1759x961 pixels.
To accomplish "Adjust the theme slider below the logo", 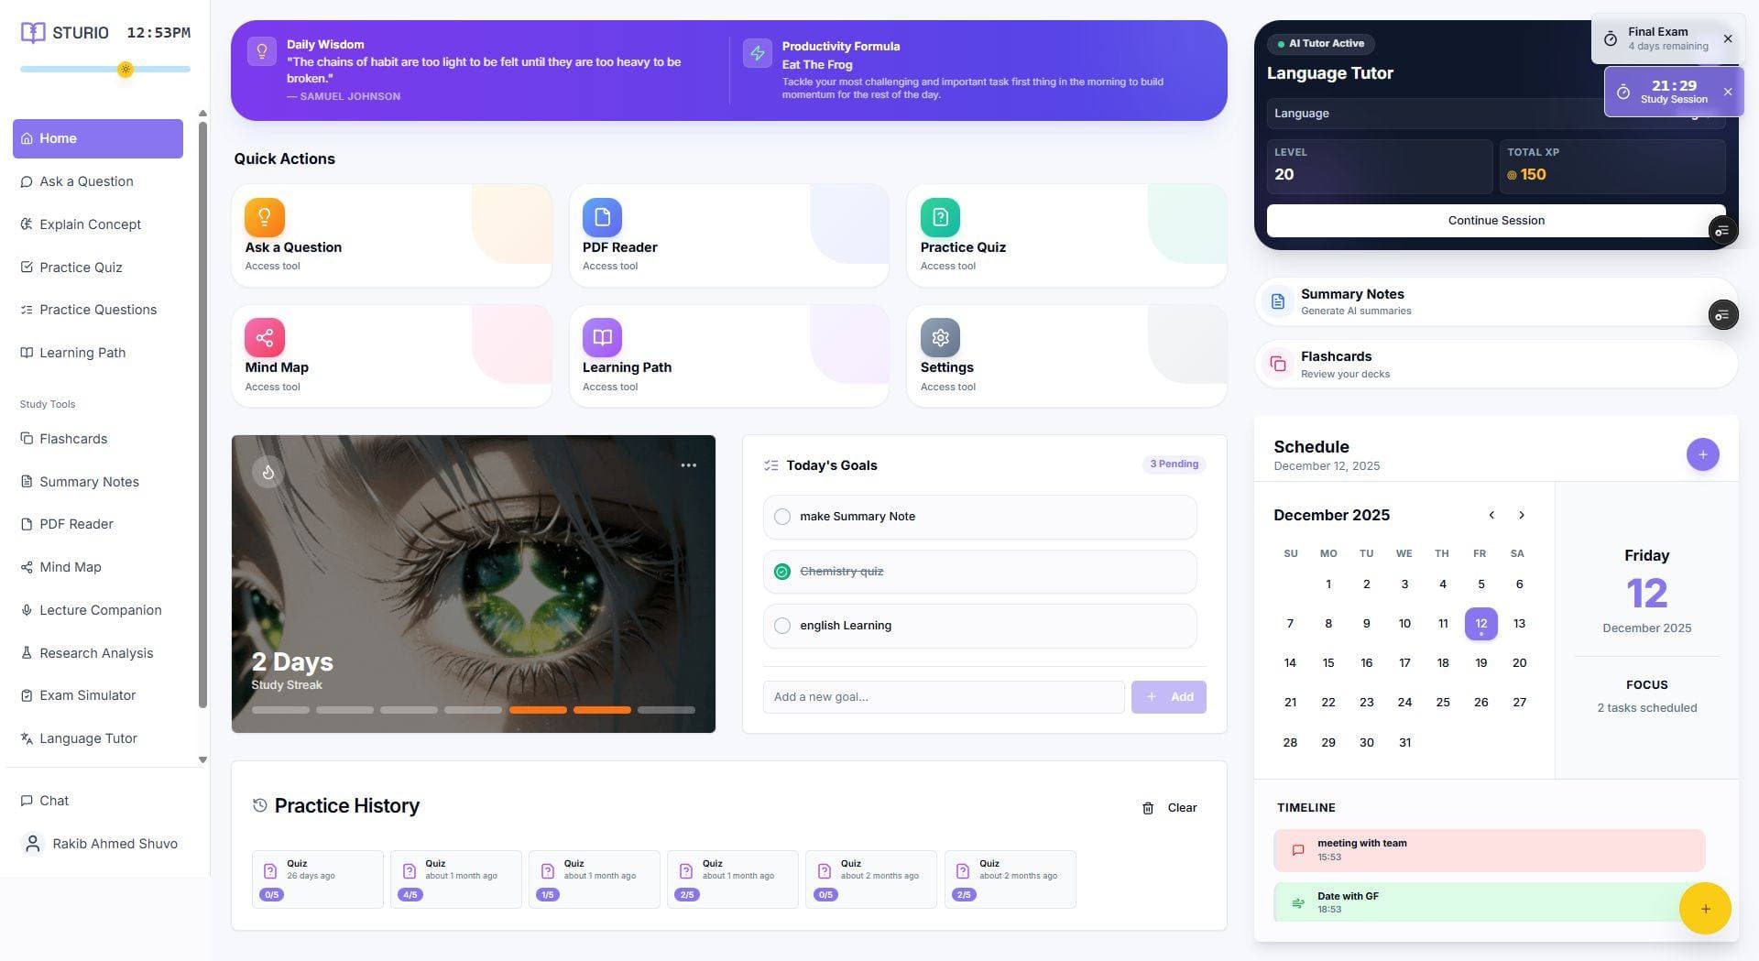I will [126, 69].
